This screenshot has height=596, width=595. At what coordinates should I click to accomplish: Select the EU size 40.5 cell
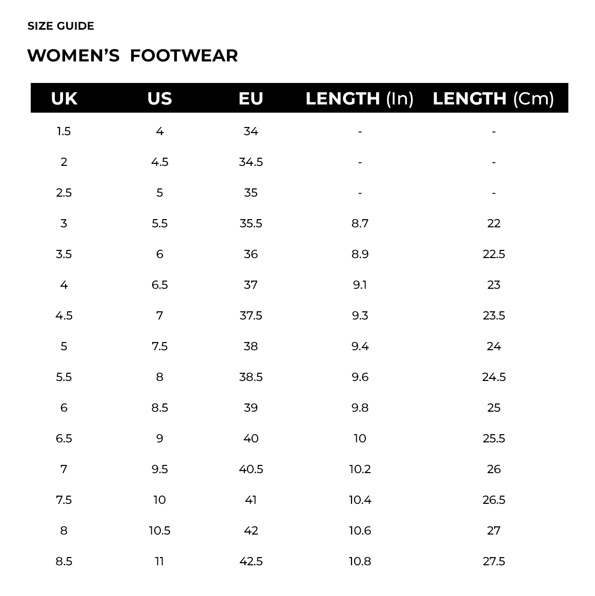(x=251, y=470)
